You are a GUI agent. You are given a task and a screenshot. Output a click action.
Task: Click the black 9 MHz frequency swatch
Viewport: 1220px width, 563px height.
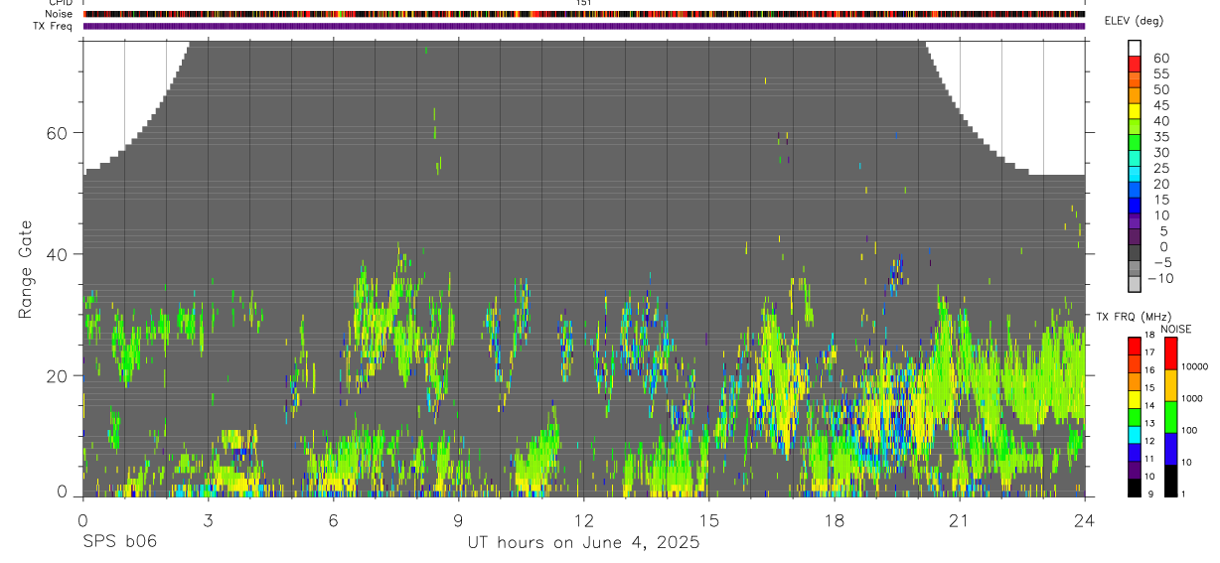(x=1135, y=488)
